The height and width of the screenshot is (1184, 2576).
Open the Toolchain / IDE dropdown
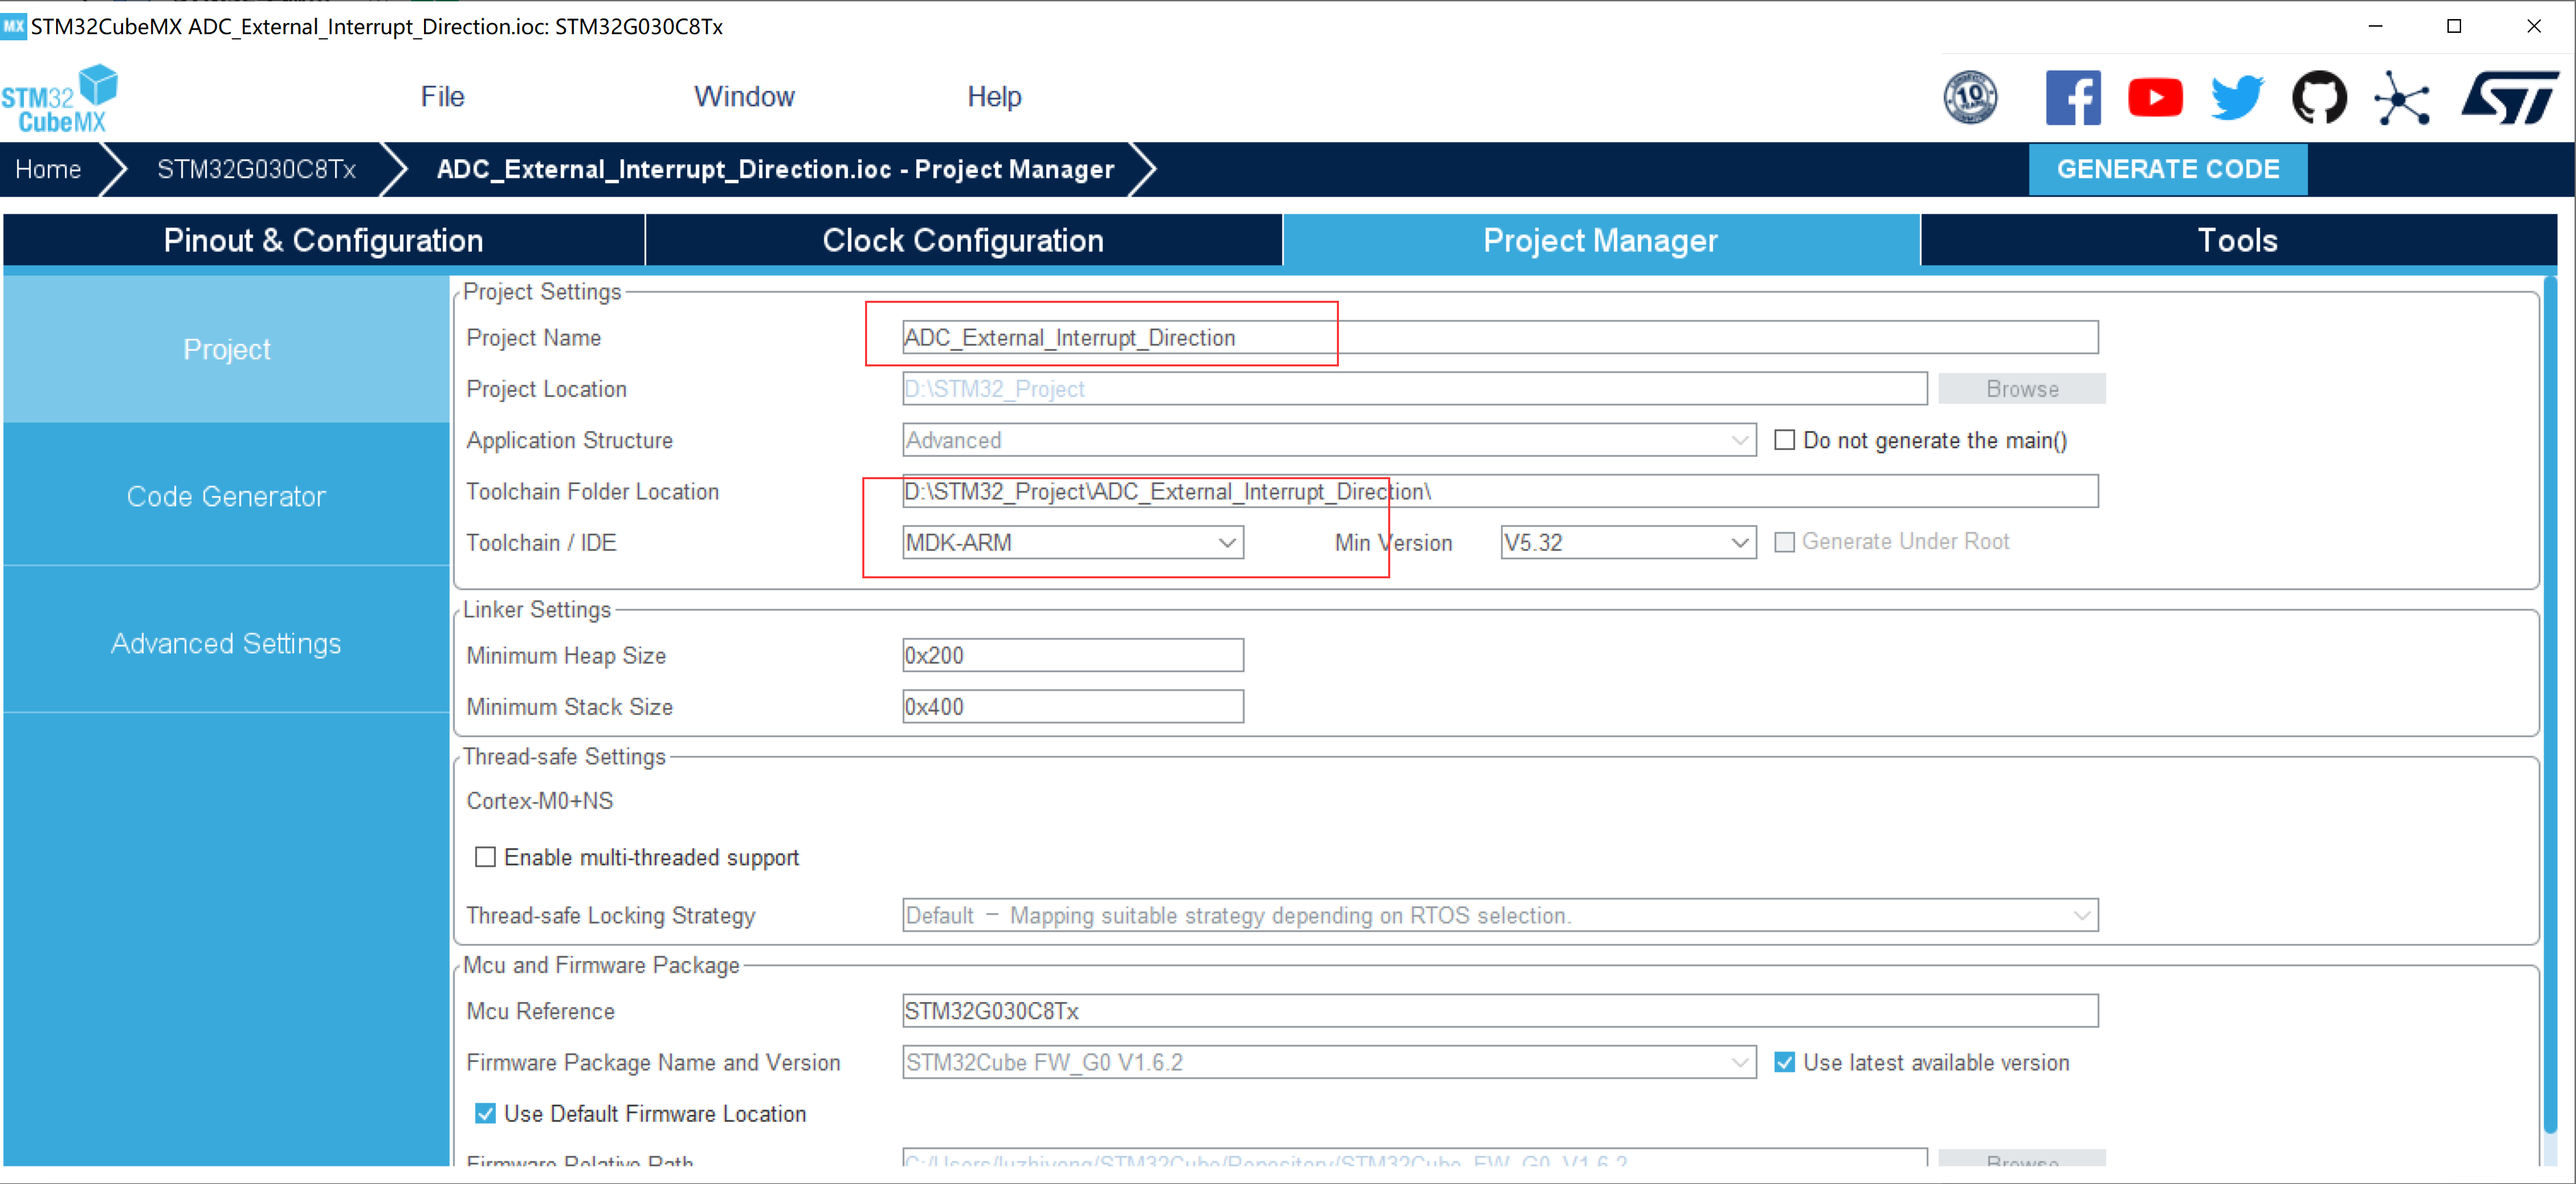point(1072,542)
